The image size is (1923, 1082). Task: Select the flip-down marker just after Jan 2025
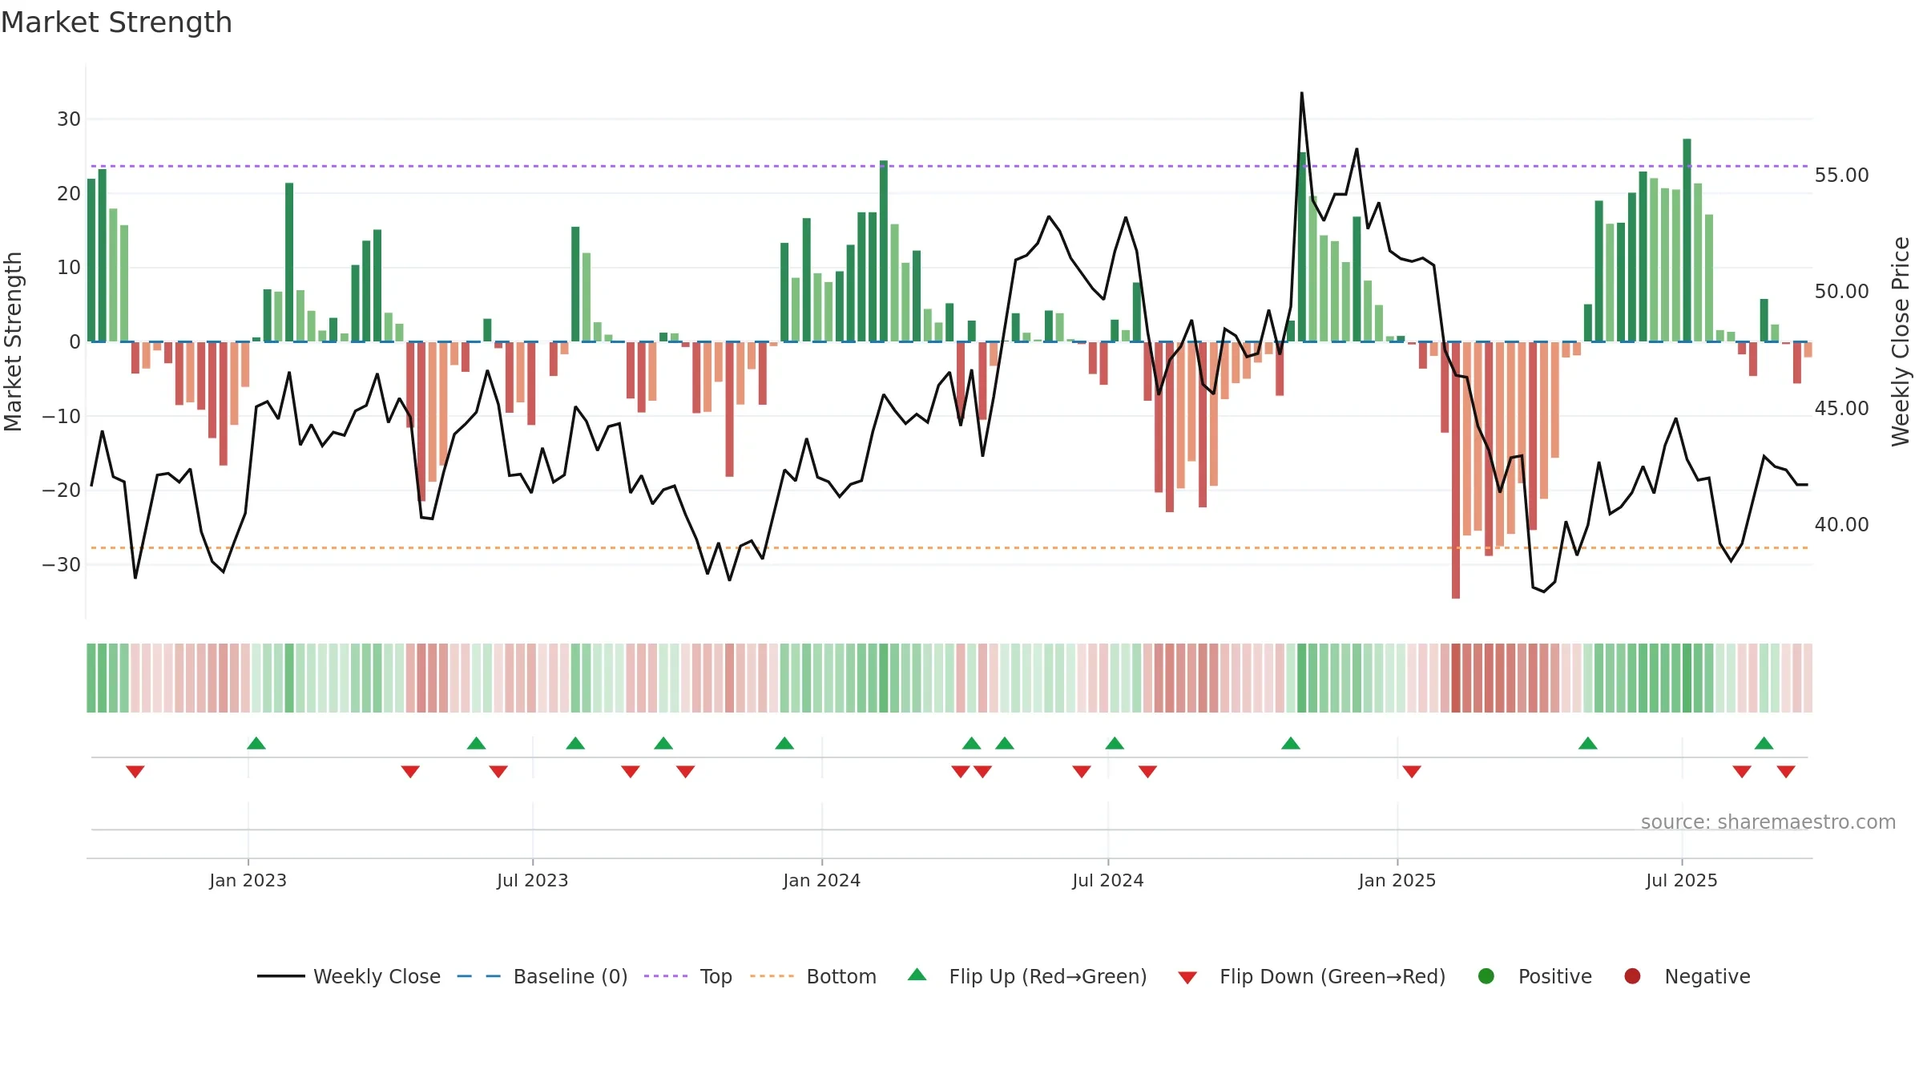point(1412,772)
